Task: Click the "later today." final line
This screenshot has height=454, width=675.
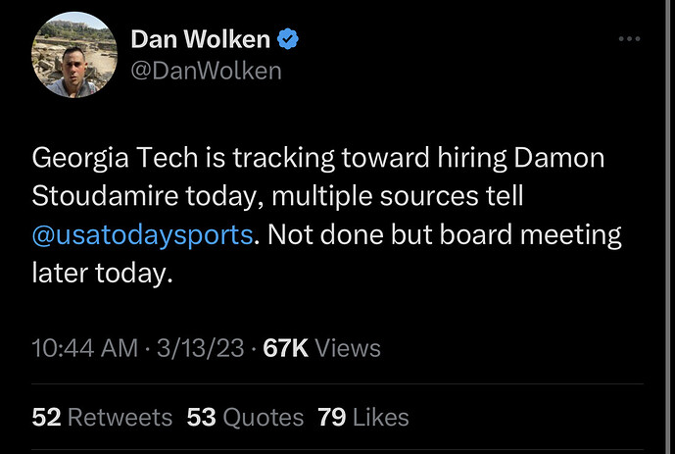Action: (x=102, y=275)
